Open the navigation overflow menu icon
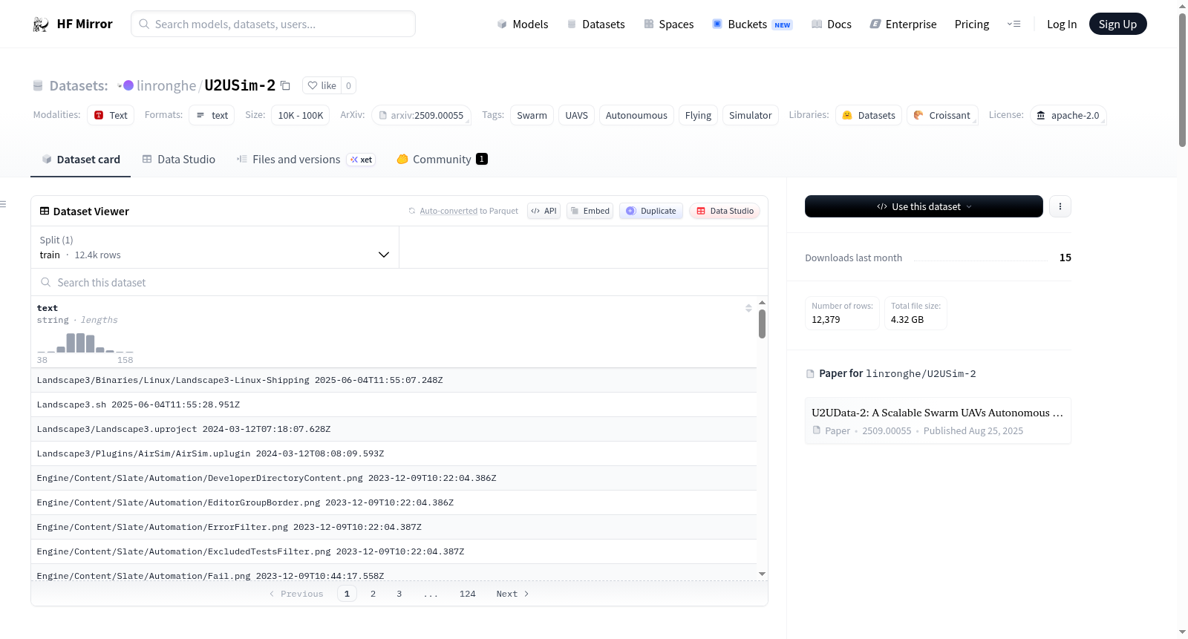Screen dimensions: 1188x639 coord(1014,24)
